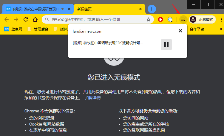Click the 了解详情 link
The height and width of the screenshot is (136, 224).
click(x=92, y=98)
